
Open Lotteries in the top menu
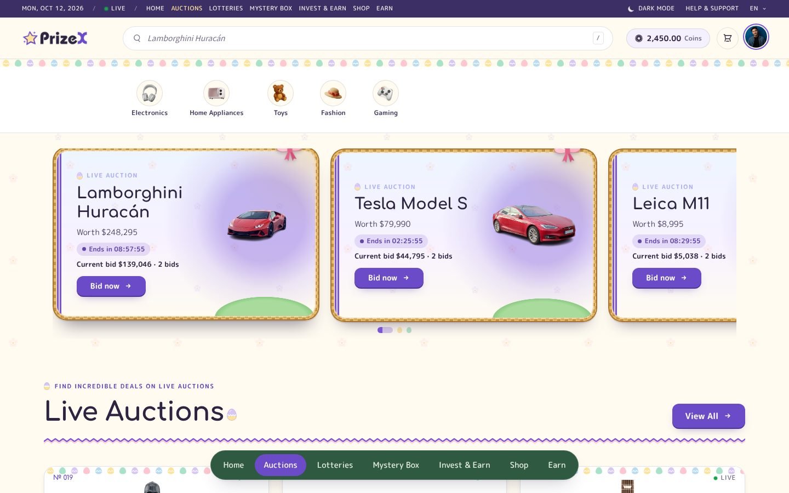click(x=226, y=8)
